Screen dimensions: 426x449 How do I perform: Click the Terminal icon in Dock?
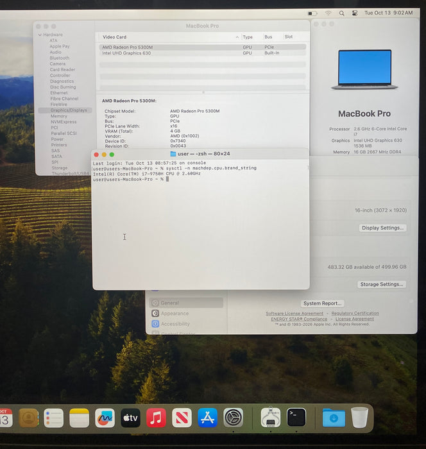(296, 418)
